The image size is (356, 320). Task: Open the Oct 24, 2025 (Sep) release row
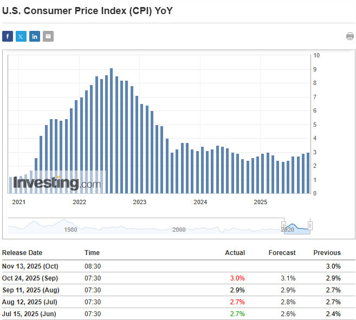pos(30,278)
